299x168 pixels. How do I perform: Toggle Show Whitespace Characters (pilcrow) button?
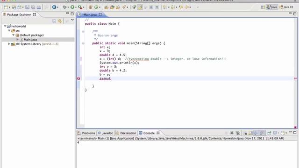coord(157,7)
